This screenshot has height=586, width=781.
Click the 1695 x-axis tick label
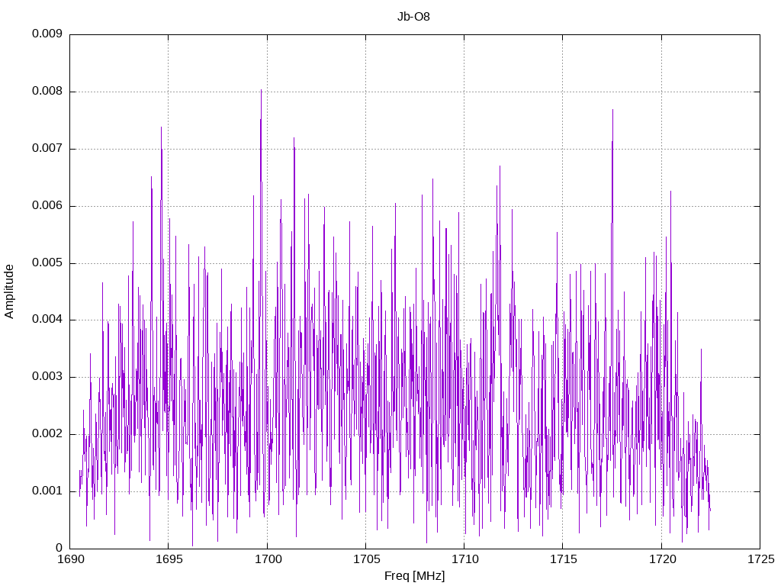click(x=170, y=559)
